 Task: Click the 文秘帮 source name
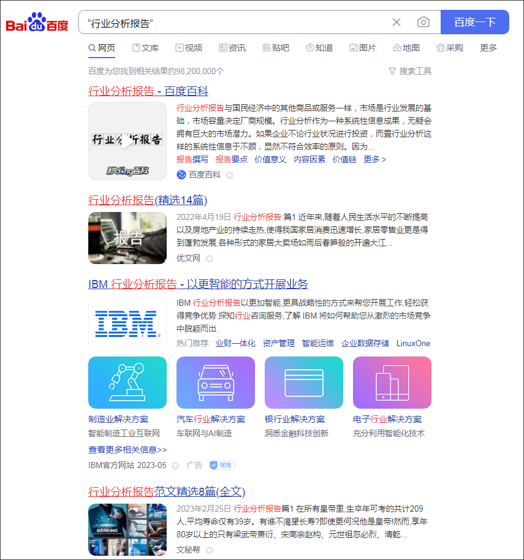point(188,550)
